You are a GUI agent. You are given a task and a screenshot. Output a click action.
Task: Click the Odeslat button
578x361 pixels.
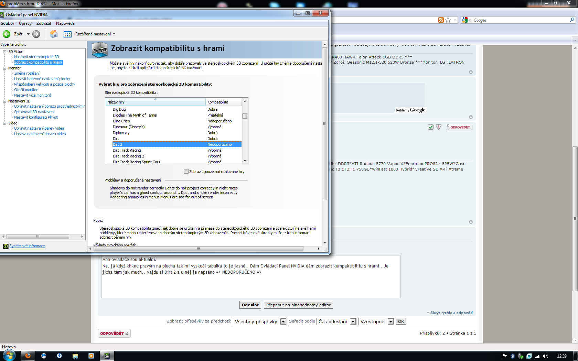point(250,305)
